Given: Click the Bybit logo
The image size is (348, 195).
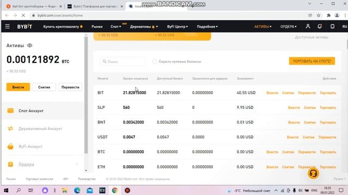Looking at the screenshot, I should coord(24,27).
